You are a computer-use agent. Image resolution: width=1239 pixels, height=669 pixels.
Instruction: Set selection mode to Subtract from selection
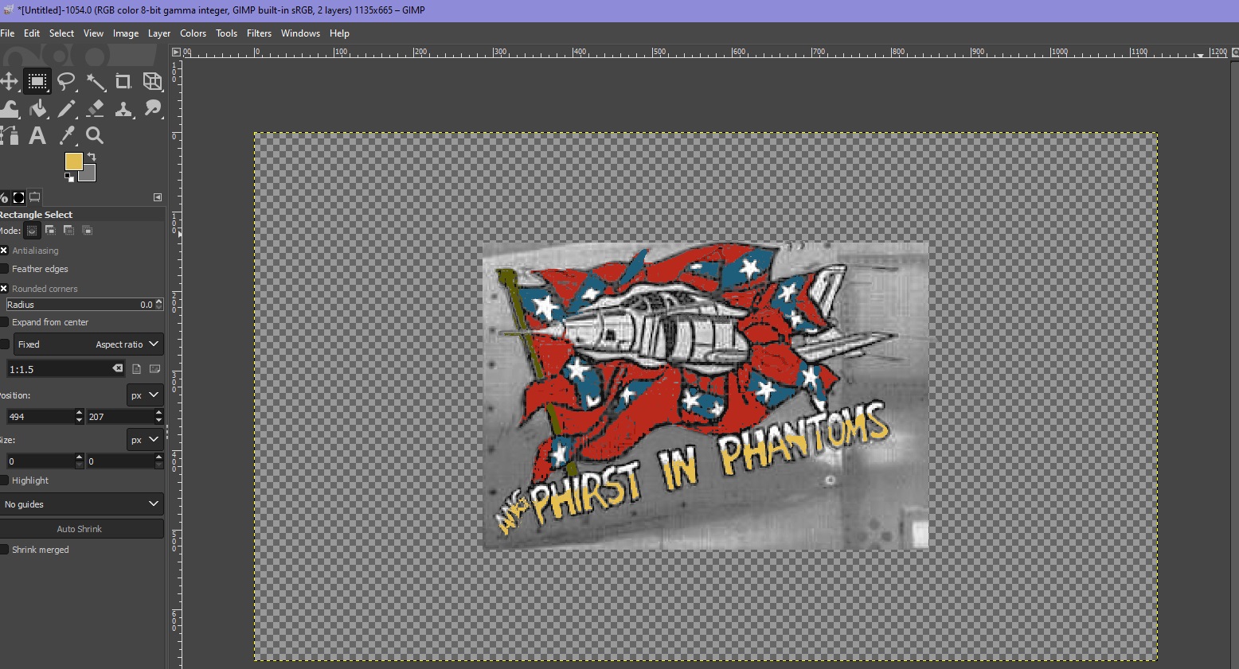pos(68,231)
